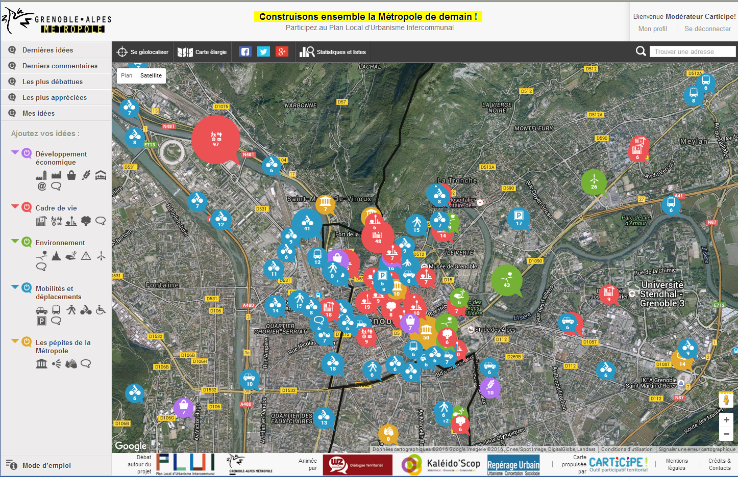The width and height of the screenshot is (738, 477).
Task: Select the bicycle icon under Mobilités et déplacements
Action: pyautogui.click(x=86, y=309)
